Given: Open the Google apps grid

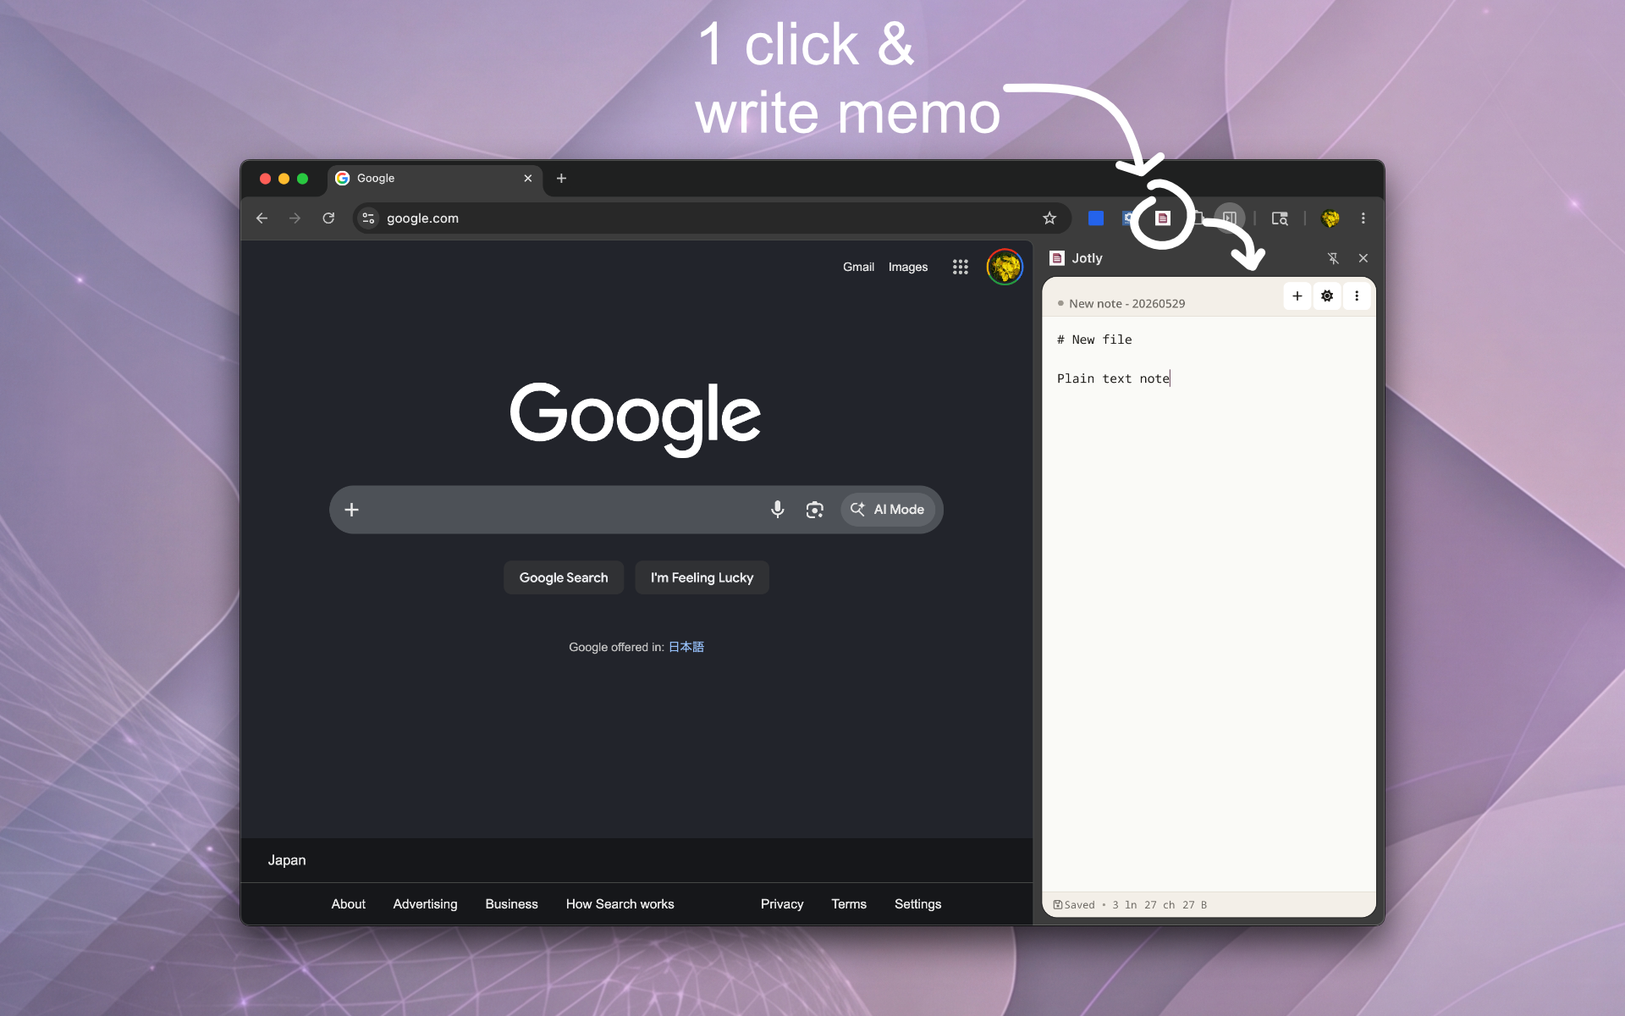Looking at the screenshot, I should [x=960, y=267].
